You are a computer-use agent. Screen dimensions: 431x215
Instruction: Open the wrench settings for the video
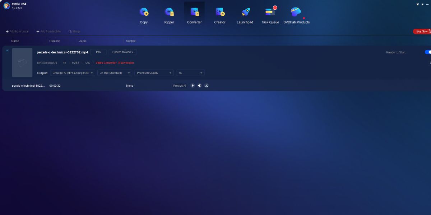coord(200,85)
